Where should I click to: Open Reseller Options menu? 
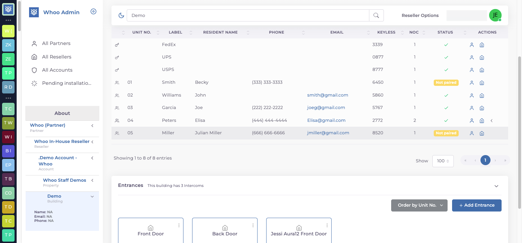[420, 15]
